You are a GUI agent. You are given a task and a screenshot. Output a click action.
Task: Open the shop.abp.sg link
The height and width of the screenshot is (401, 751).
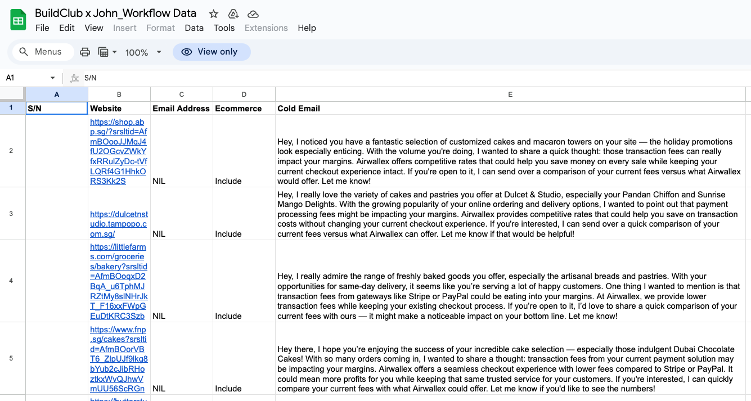click(x=118, y=152)
